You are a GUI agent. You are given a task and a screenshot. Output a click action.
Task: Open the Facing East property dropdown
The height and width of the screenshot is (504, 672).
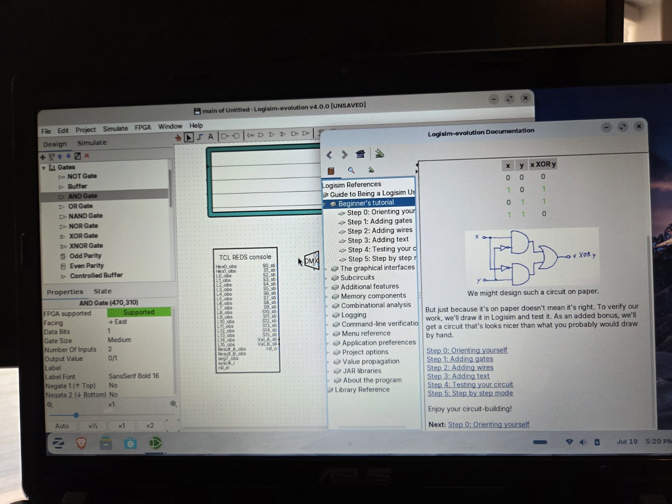pos(139,322)
